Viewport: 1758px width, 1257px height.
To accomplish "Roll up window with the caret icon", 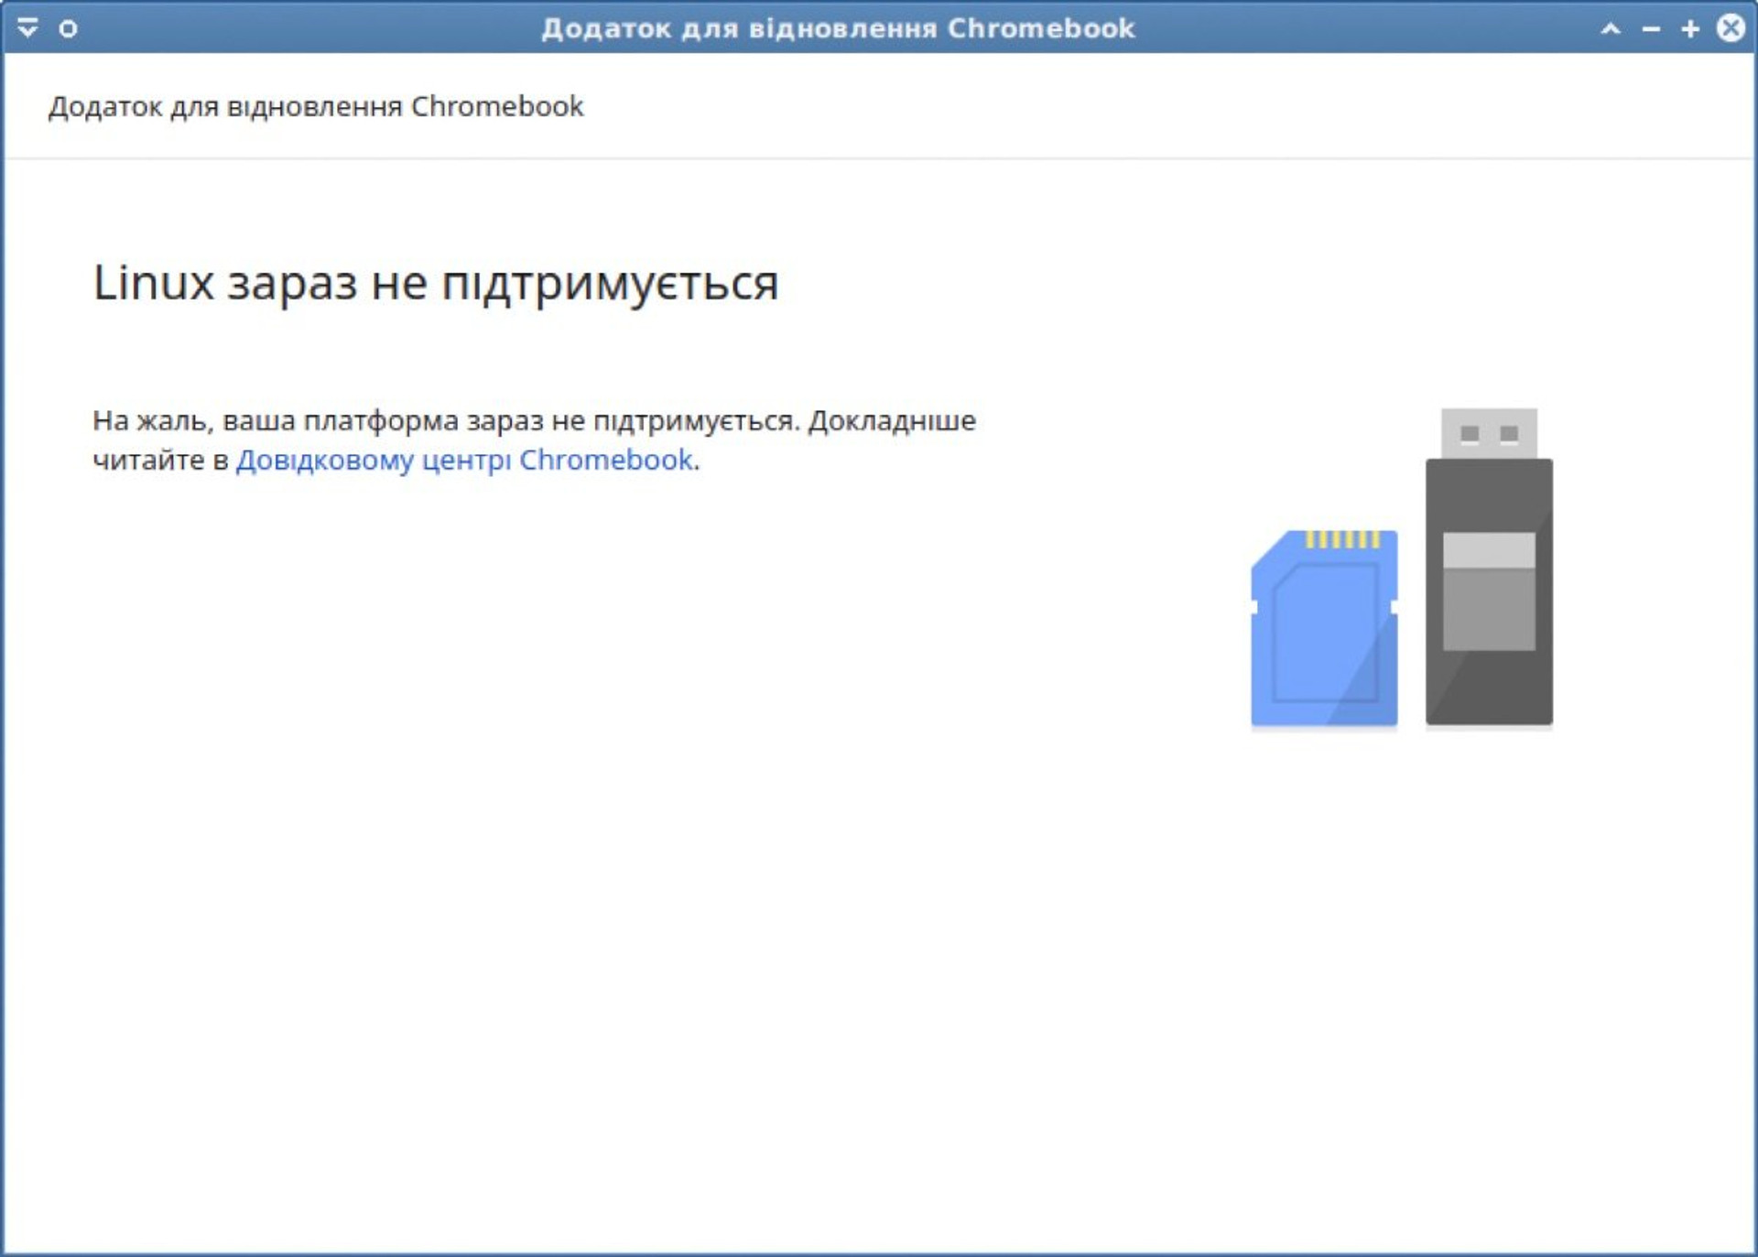I will tap(1611, 28).
